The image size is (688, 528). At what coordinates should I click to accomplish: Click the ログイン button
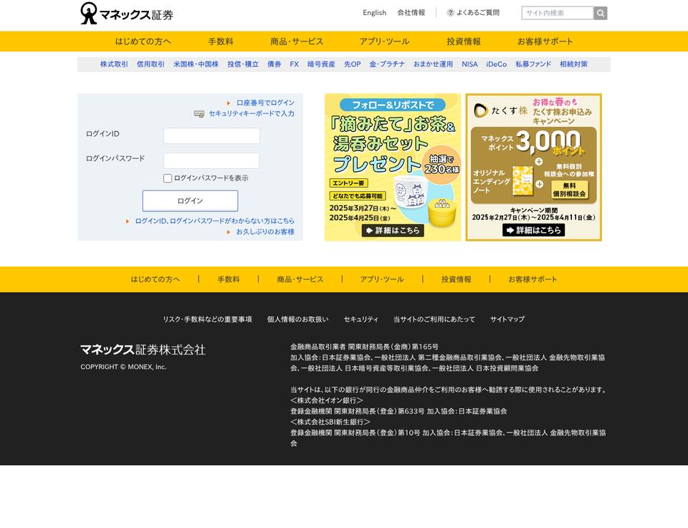point(190,201)
